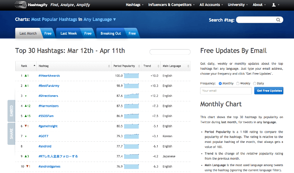Viewport: 294px width, 173px height.
Task: Open the #Directioners hashtag link
Action: pos(48,96)
